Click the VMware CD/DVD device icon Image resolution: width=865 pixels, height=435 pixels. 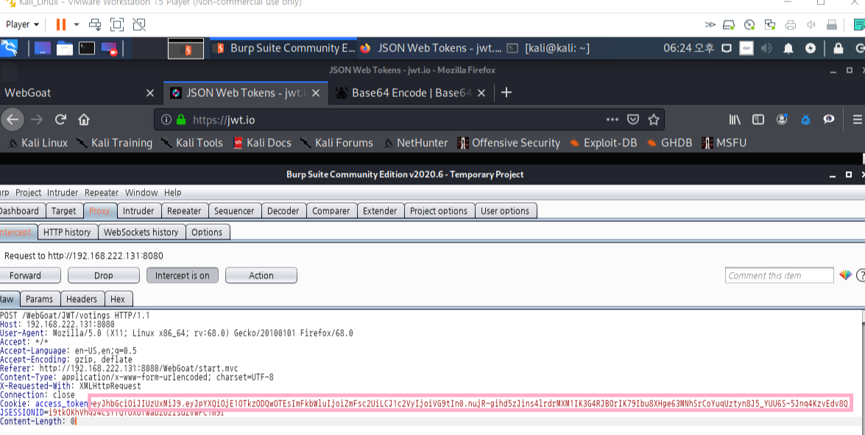[749, 24]
